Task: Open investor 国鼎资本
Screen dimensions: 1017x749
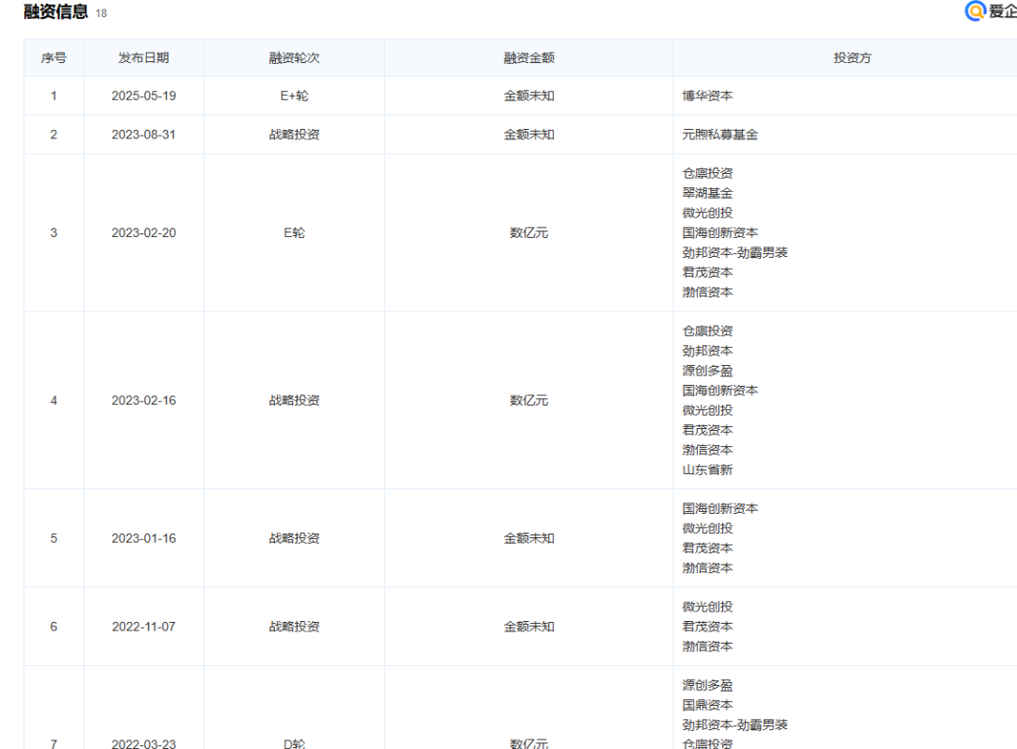Action: [707, 705]
